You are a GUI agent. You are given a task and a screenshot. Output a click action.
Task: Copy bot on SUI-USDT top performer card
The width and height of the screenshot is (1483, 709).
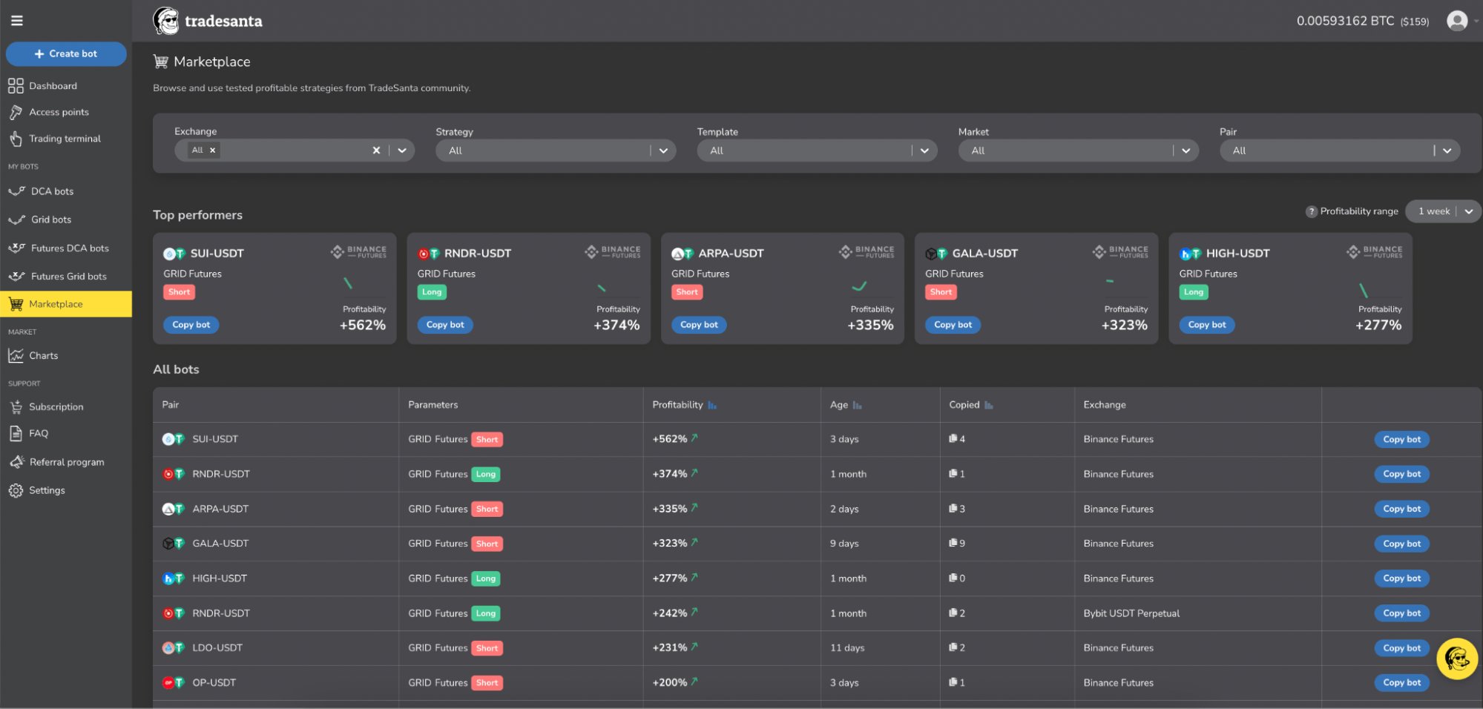(191, 325)
